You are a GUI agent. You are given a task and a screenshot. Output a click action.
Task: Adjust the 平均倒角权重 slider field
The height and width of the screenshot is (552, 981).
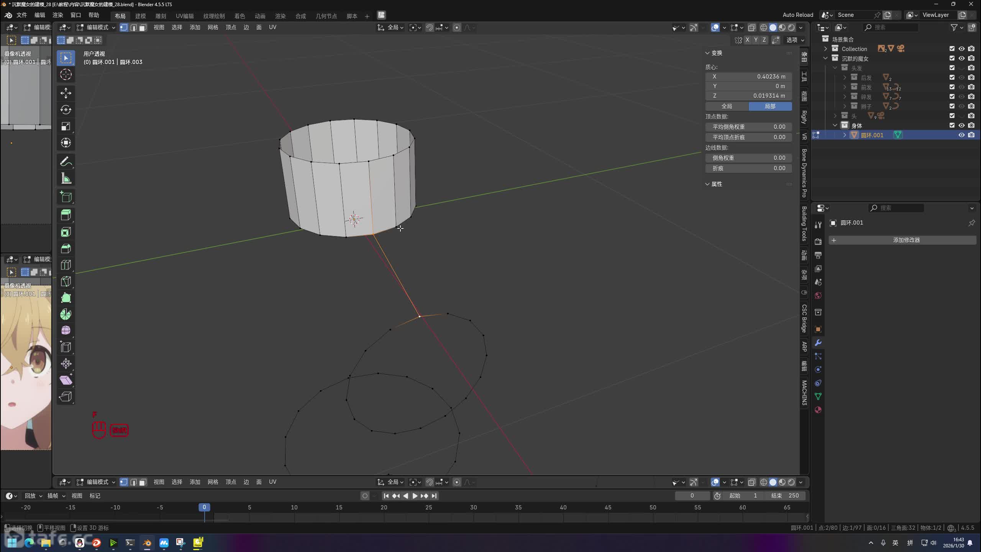coord(748,127)
